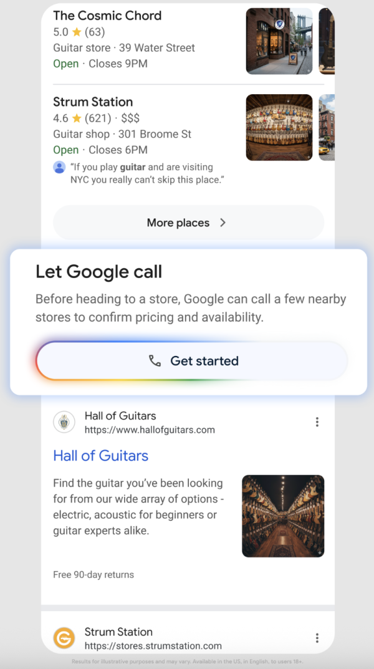The image size is (374, 669).
Task: View The Cosmic Chord storefront photo
Action: [x=279, y=41]
